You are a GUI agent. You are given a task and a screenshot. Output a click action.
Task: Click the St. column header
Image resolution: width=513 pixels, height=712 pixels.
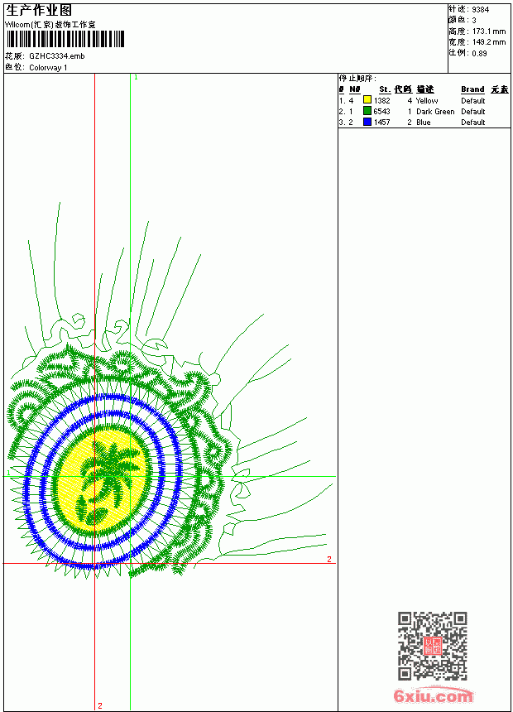point(385,89)
